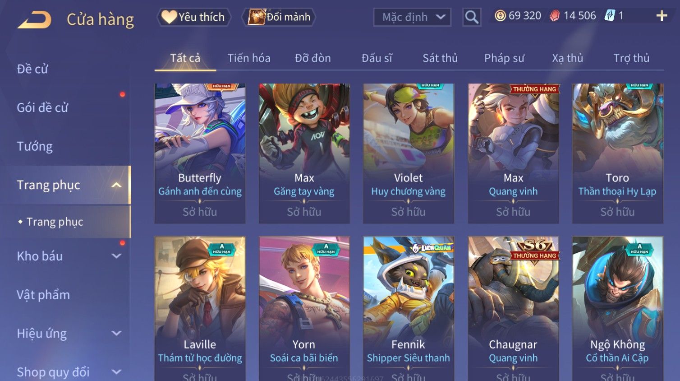Tap the blue voucher ticket icon

pyautogui.click(x=610, y=16)
